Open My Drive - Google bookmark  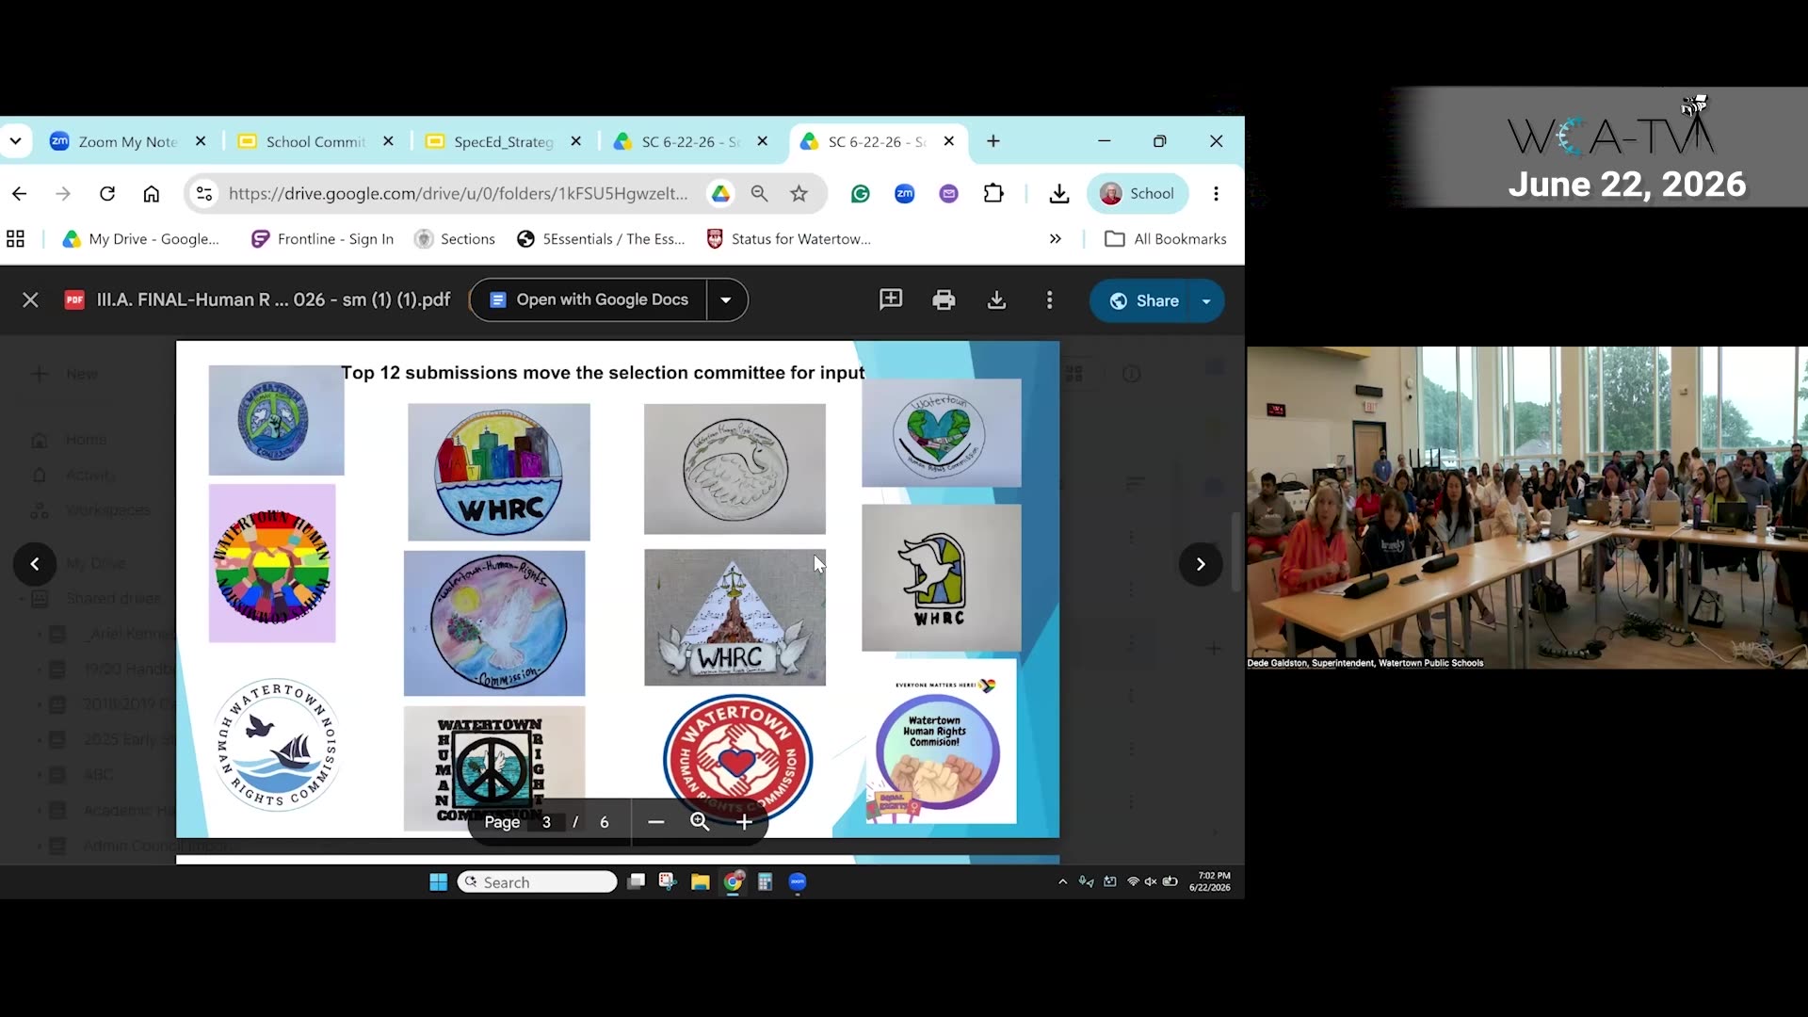[140, 239]
